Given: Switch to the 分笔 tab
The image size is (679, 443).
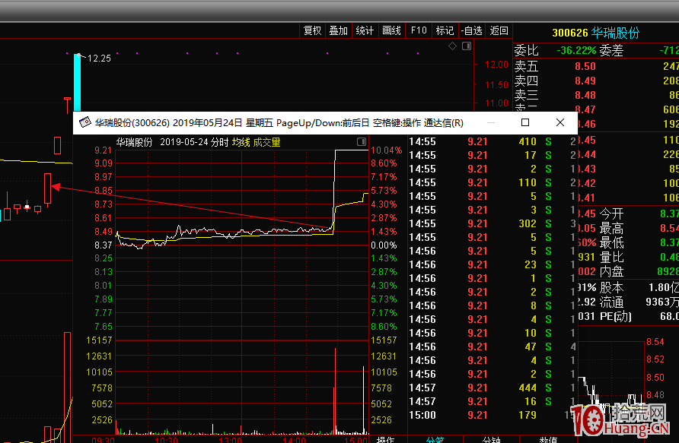Looking at the screenshot, I should (x=435, y=439).
